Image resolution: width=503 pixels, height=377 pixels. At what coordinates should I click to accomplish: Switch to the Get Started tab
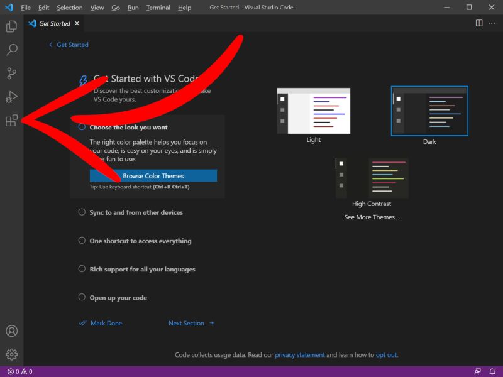pyautogui.click(x=55, y=23)
